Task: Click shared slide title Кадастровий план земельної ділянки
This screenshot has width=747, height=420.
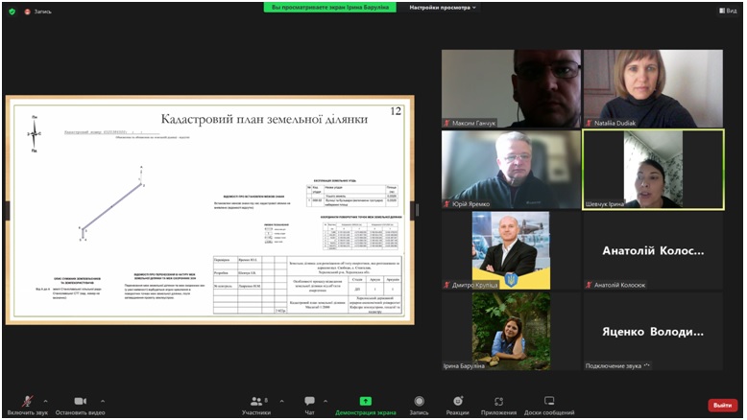Action: [264, 119]
